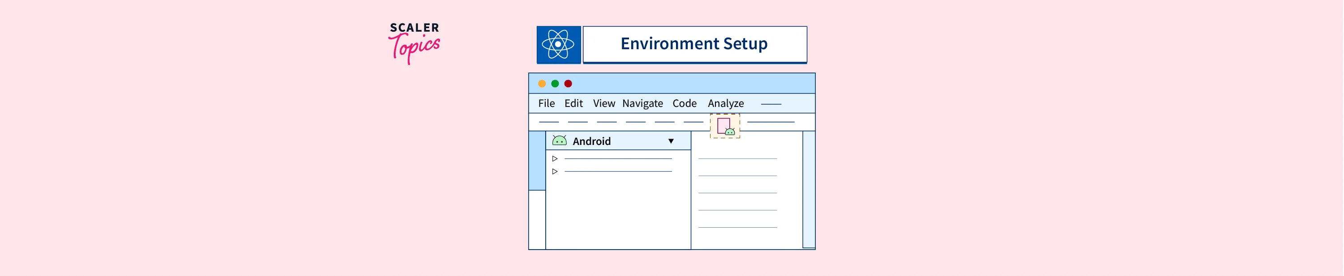
Task: Click the green window control dot
Action: point(555,84)
